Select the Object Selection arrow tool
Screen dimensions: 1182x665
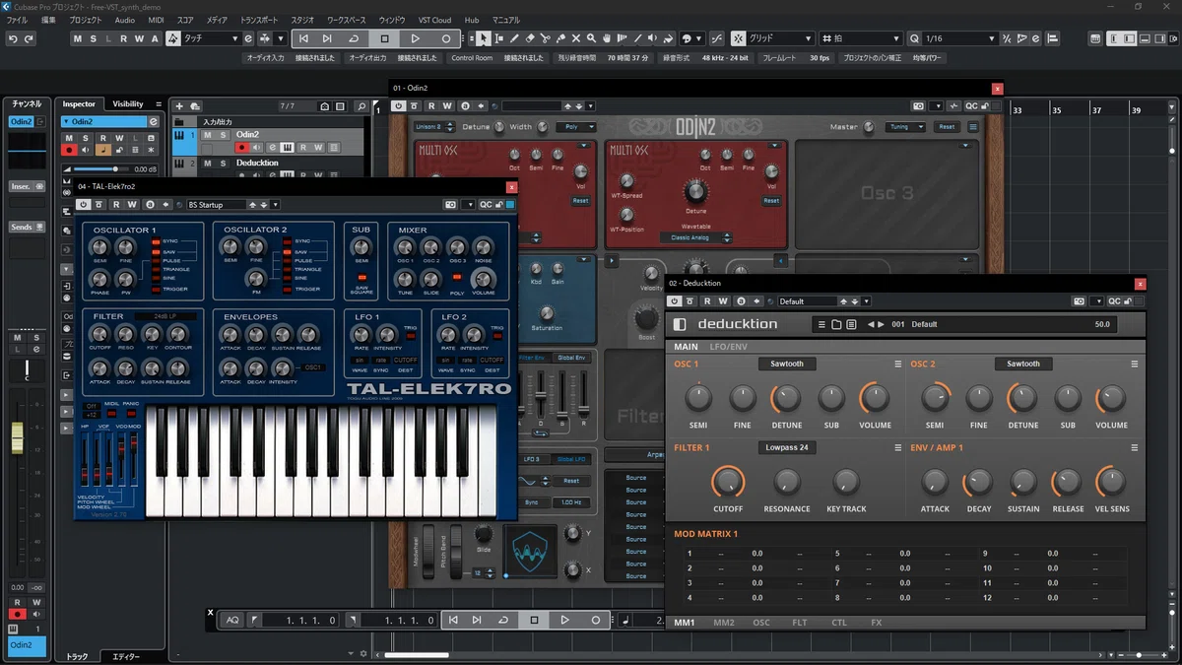[x=483, y=38]
